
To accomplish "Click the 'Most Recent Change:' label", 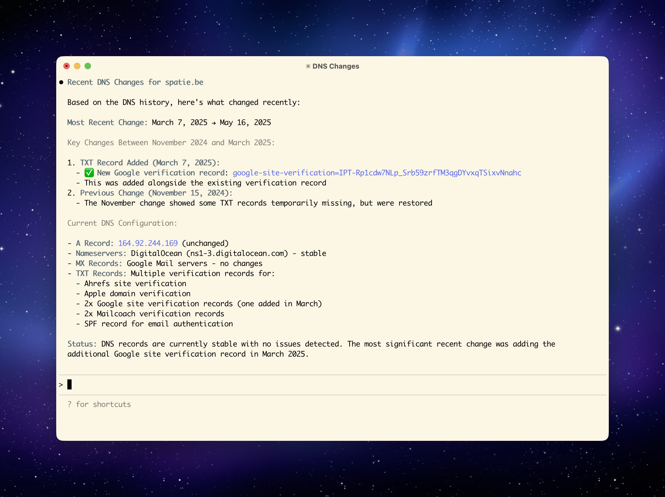I will click(x=107, y=122).
